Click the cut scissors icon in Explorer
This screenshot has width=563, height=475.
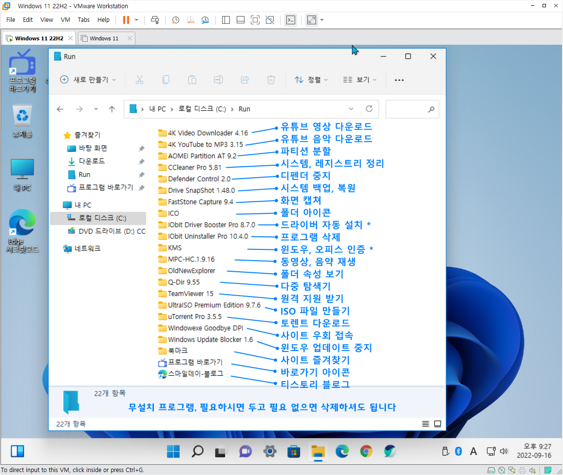click(x=140, y=80)
